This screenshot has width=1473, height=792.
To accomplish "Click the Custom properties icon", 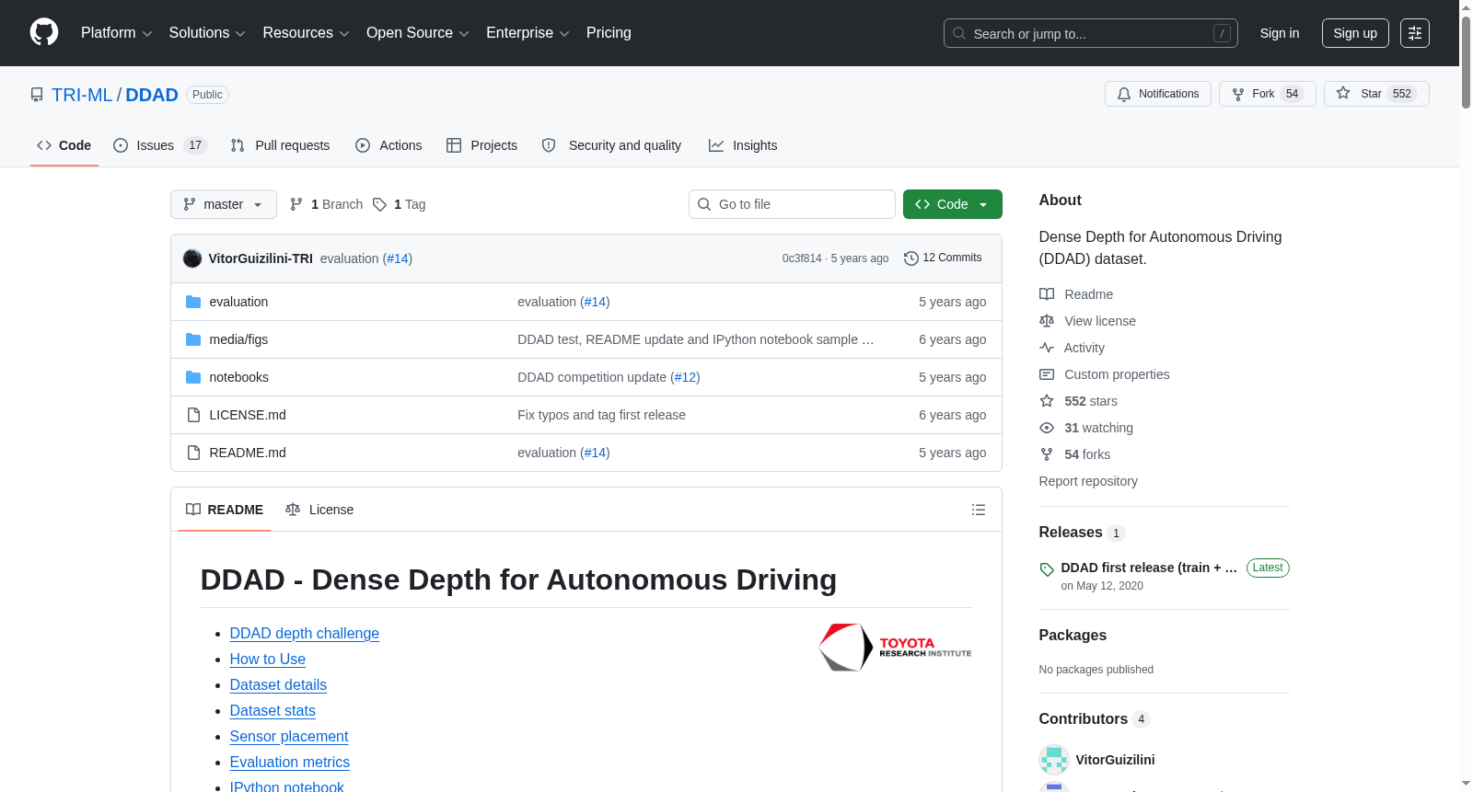I will pos(1047,374).
